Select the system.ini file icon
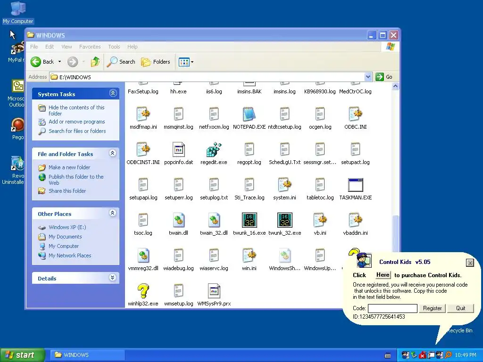 (x=284, y=185)
